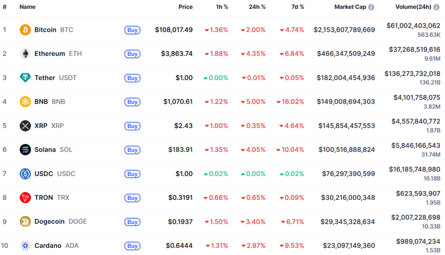Click the Bitcoin coin logo icon
This screenshot has height=255, width=445.
point(25,30)
